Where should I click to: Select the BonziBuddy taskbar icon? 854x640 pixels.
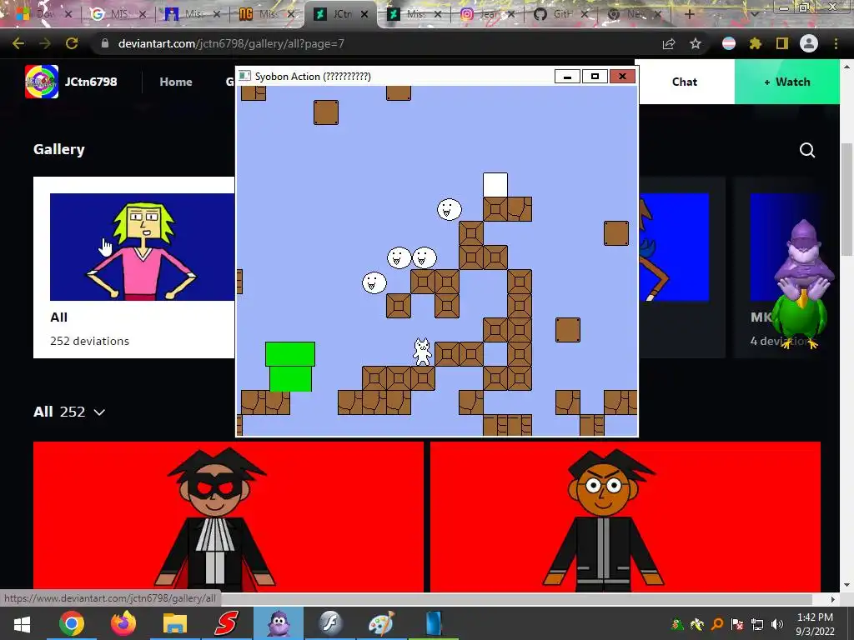tap(279, 623)
